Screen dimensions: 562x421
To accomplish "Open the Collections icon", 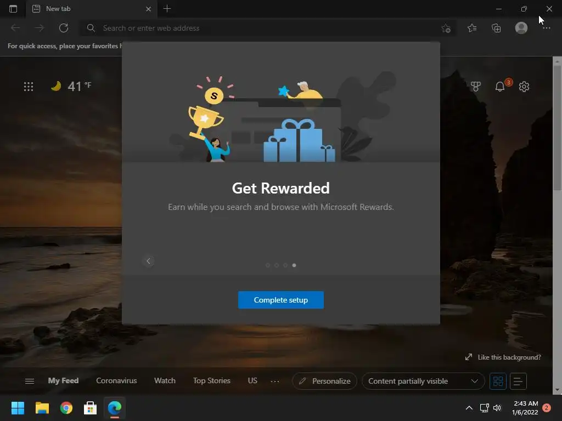I will point(496,28).
